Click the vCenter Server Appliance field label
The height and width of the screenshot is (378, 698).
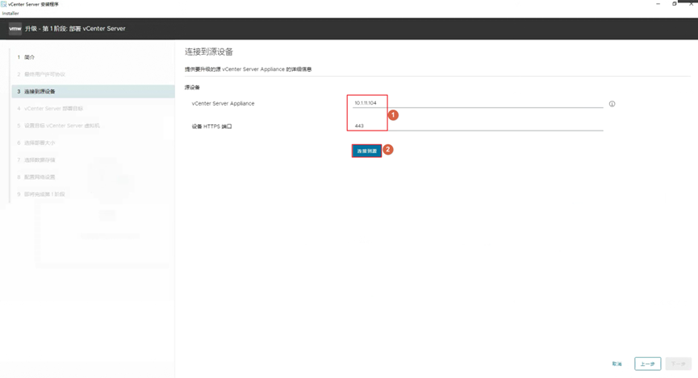pyautogui.click(x=223, y=103)
